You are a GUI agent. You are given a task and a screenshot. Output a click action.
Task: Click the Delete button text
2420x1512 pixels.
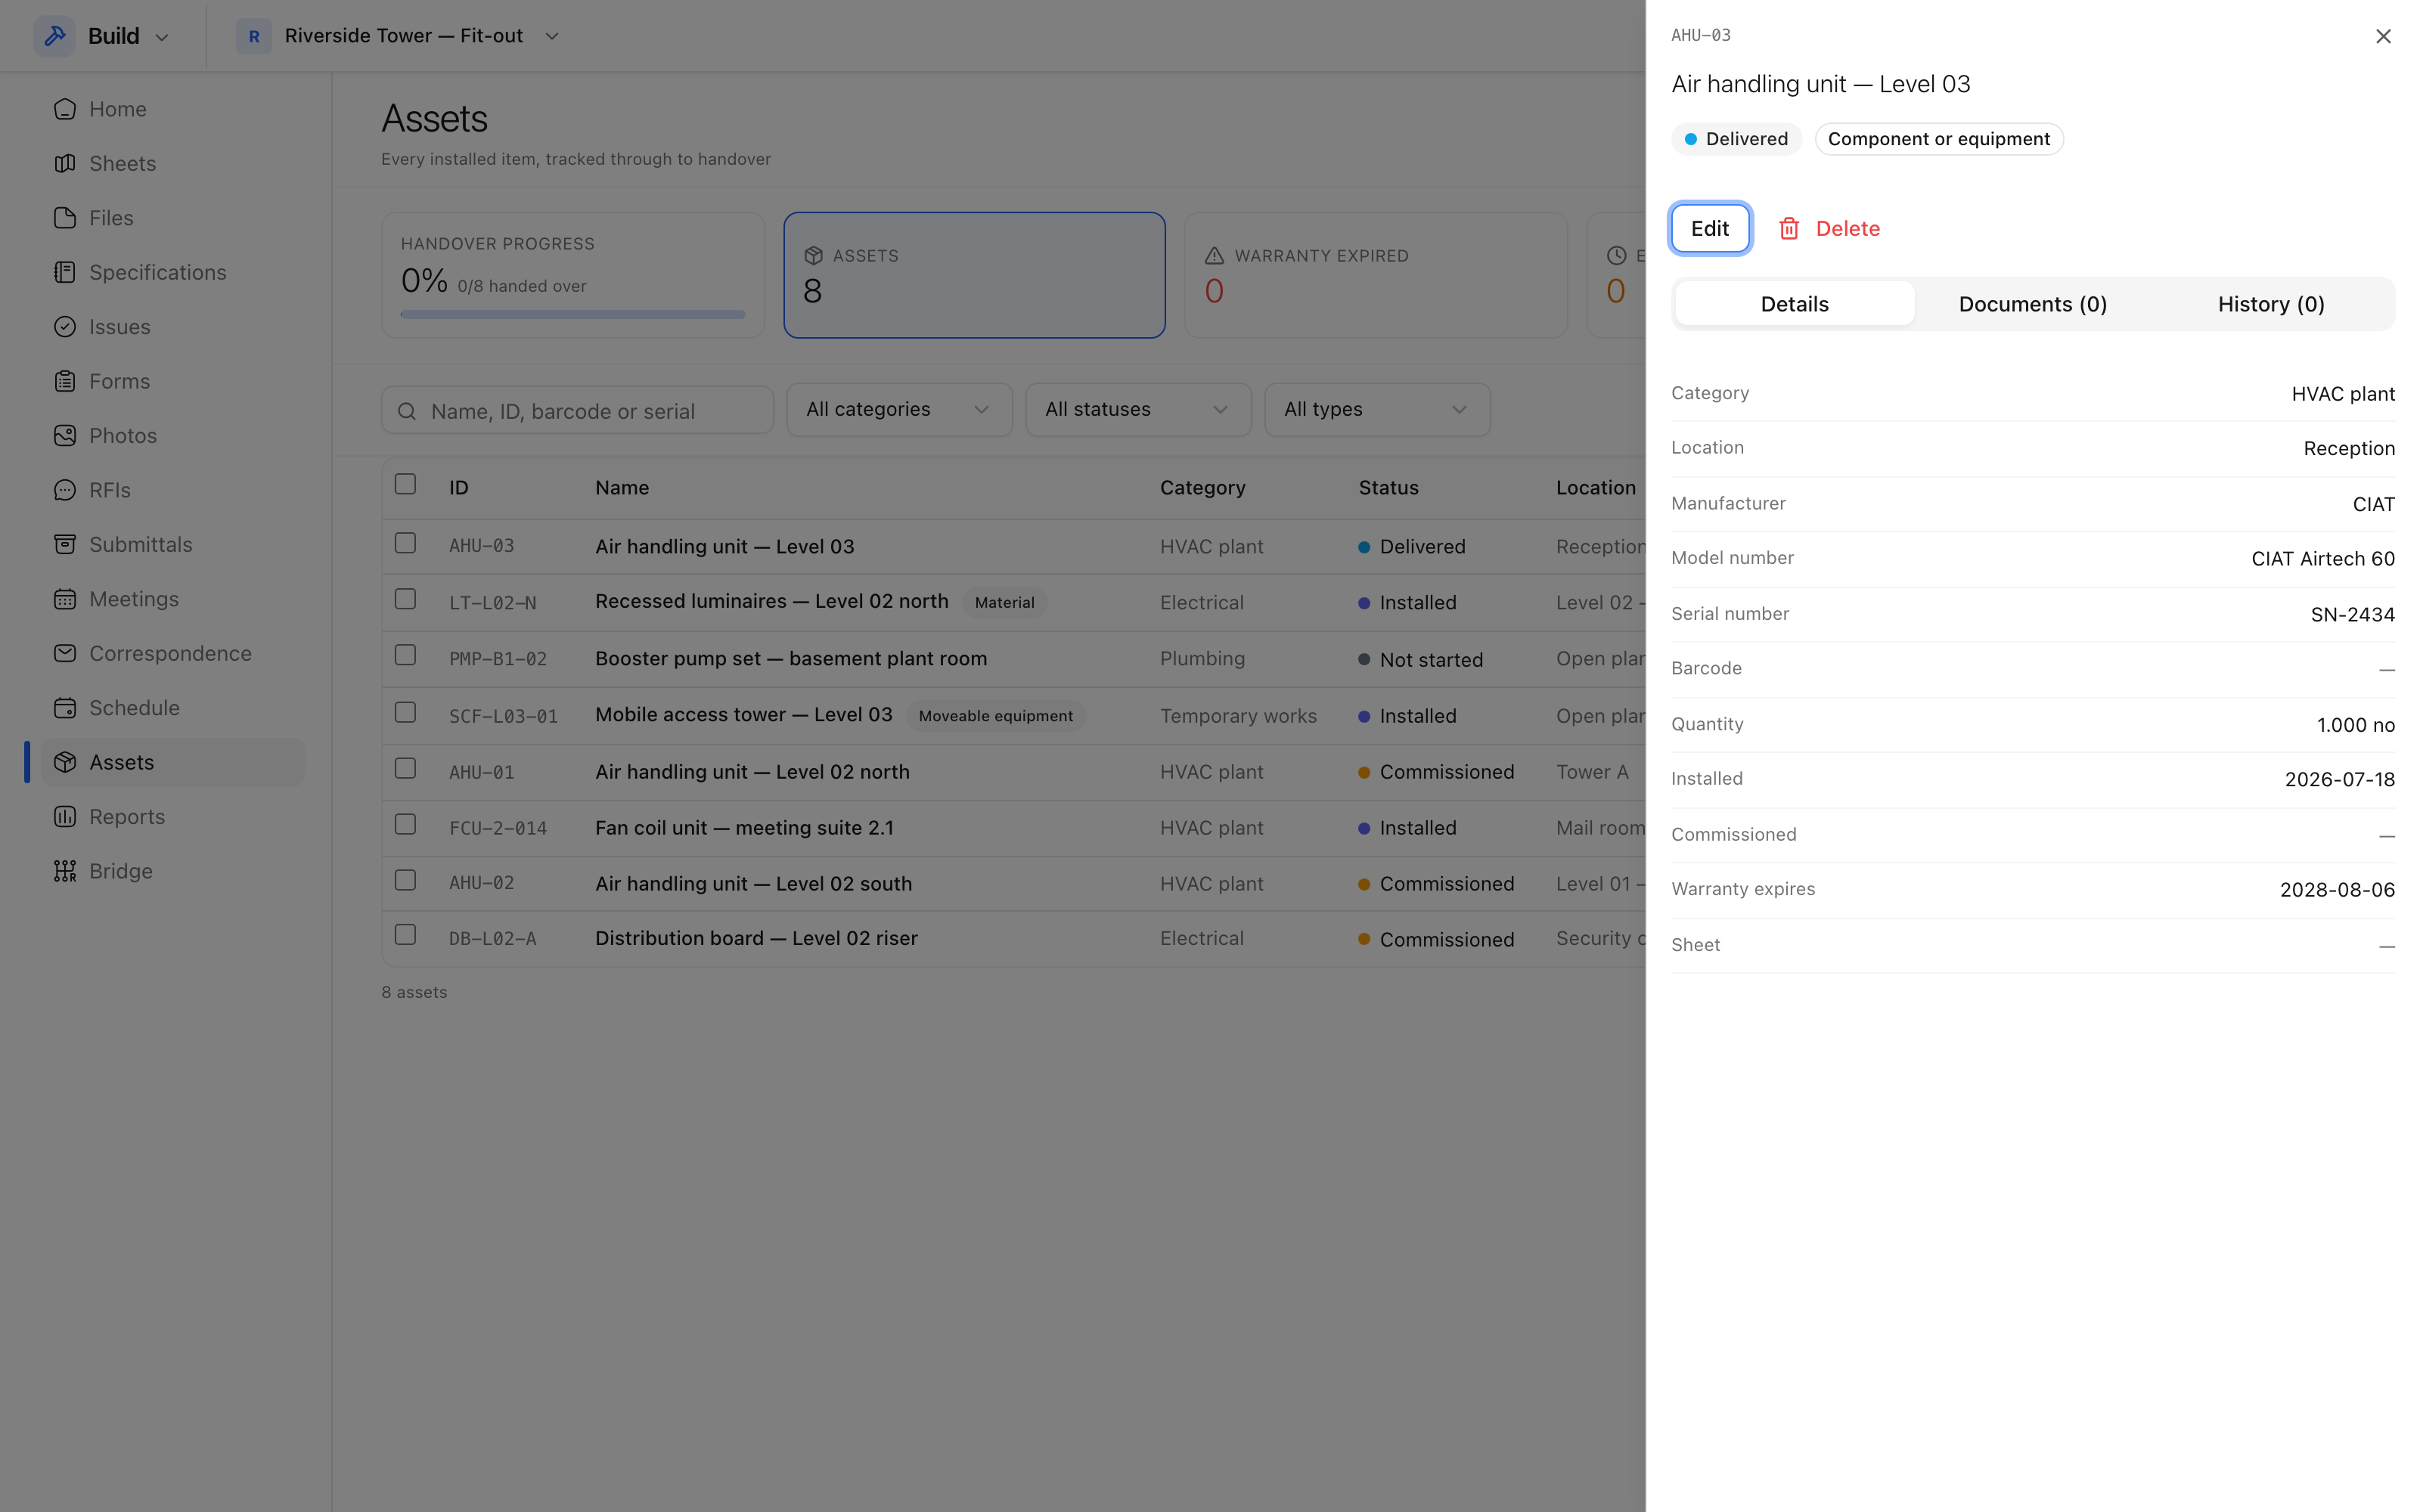[1847, 229]
